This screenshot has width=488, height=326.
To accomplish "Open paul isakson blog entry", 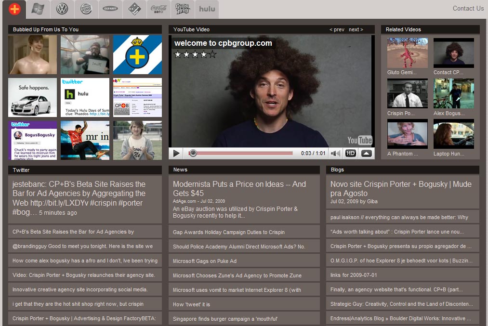I will 403,217.
